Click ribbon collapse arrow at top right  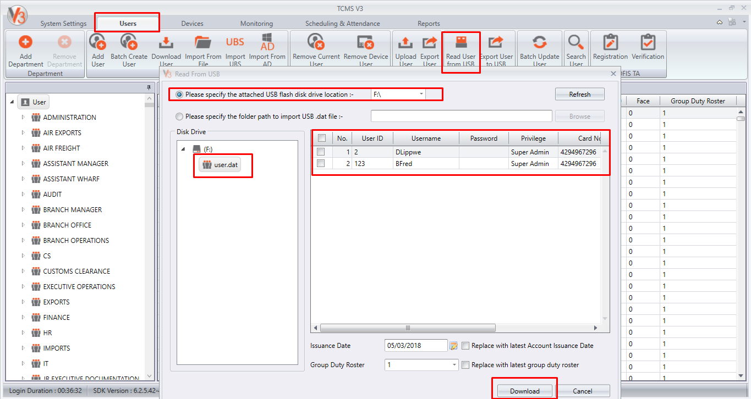720,23
